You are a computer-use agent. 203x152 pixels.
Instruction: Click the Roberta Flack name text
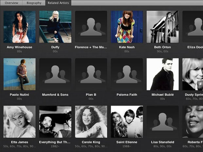click(x=195, y=142)
